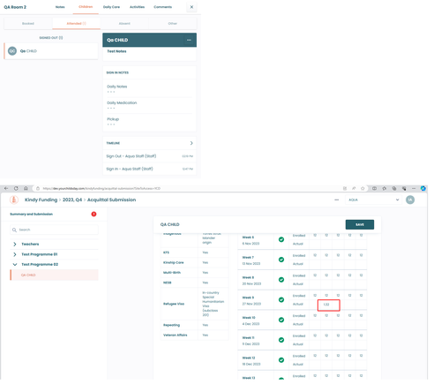Screen dimensions: 441x392
Task: Click the browser address bar URL
Action: pos(101,188)
